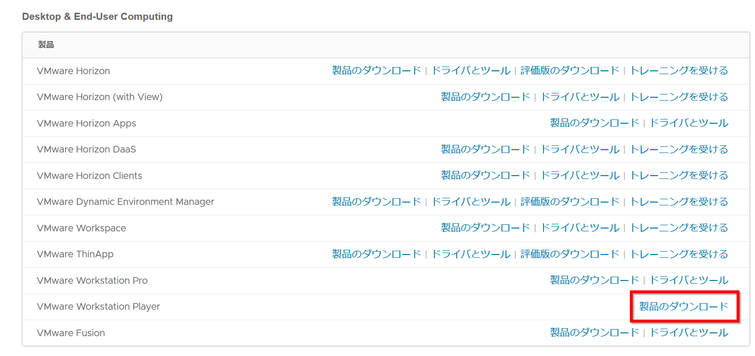The image size is (755, 356).
Task: Open VMware Horizon トレーニングを受ける link
Action: pos(679,70)
